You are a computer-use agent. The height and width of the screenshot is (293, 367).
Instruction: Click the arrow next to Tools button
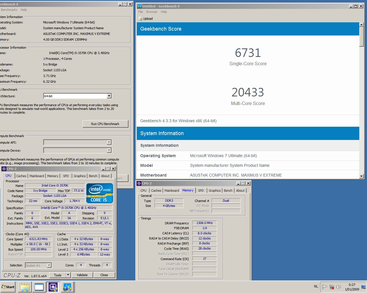coord(68,275)
